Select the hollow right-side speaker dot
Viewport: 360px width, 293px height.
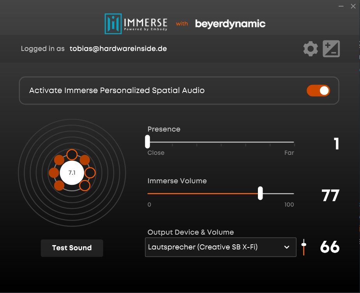(x=90, y=173)
